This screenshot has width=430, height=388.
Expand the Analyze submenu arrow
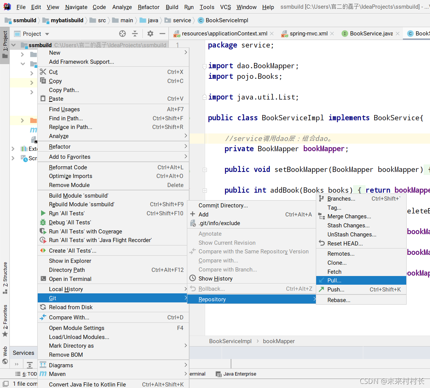[186, 135]
